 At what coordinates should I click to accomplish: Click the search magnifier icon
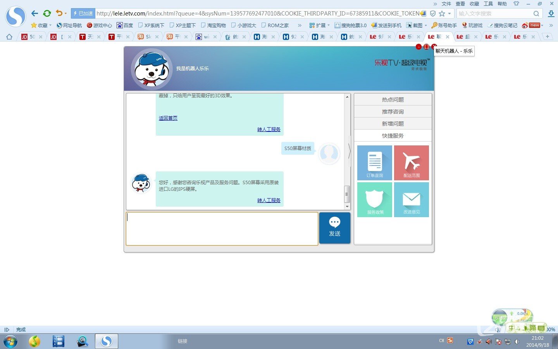tap(536, 13)
